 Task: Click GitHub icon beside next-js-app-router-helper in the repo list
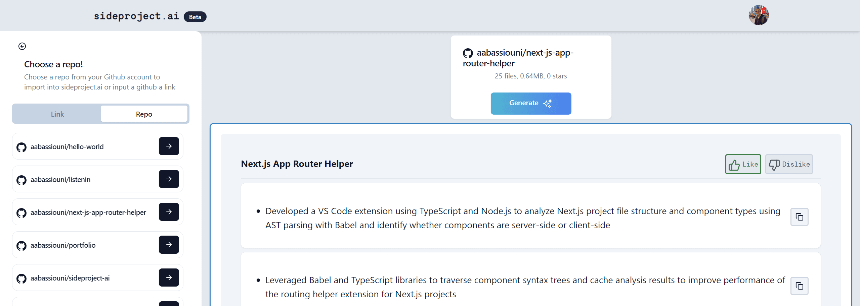click(x=21, y=213)
